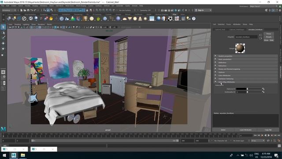Click the new scene file icon
282x159 pixels.
pos(22,10)
